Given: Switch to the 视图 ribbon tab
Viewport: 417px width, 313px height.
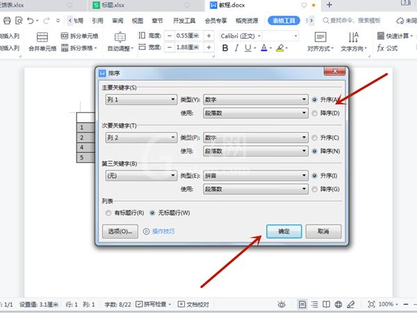Looking at the screenshot, I should click(138, 20).
